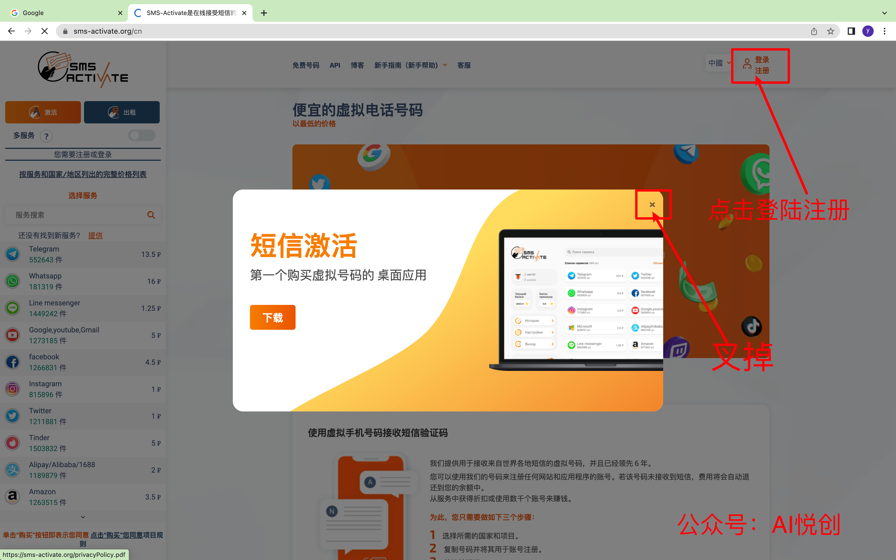The image size is (896, 560).
Task: Click the Amazon count 1263515 件
Action: point(48,503)
